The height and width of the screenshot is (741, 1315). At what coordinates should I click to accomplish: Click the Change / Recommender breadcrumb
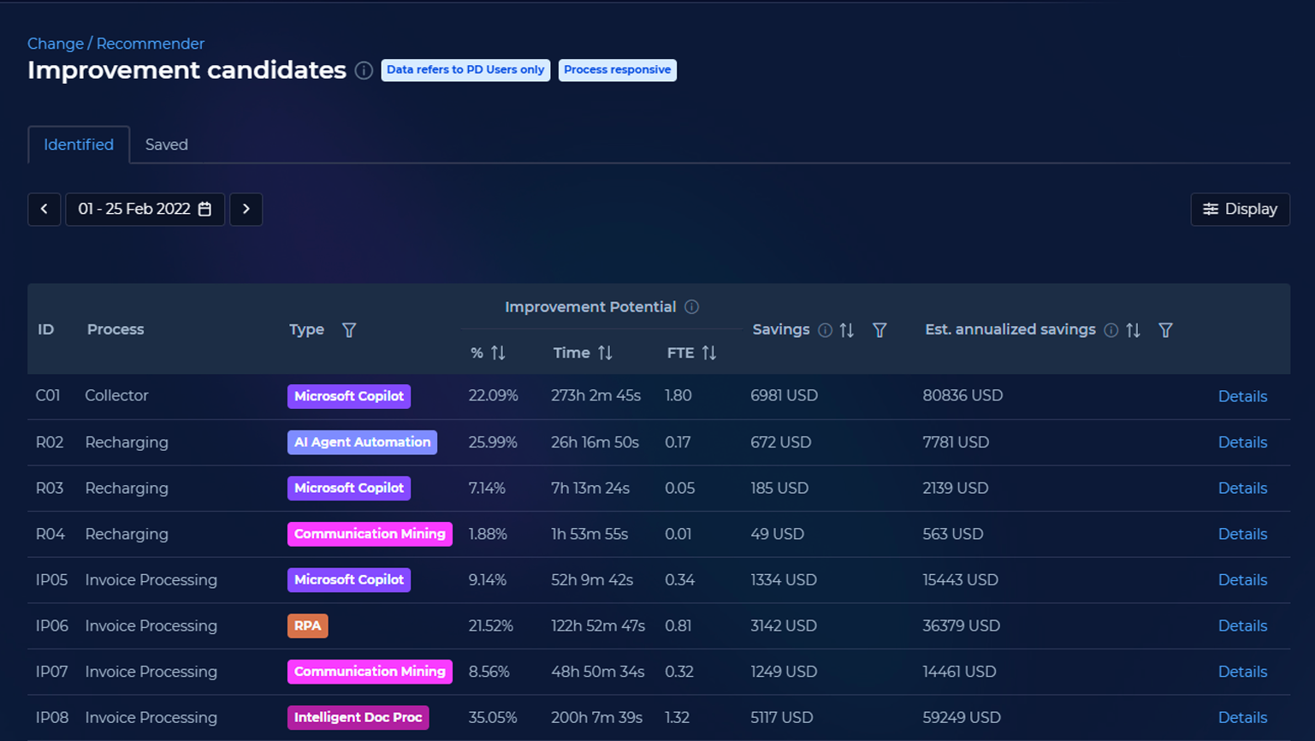(x=116, y=44)
